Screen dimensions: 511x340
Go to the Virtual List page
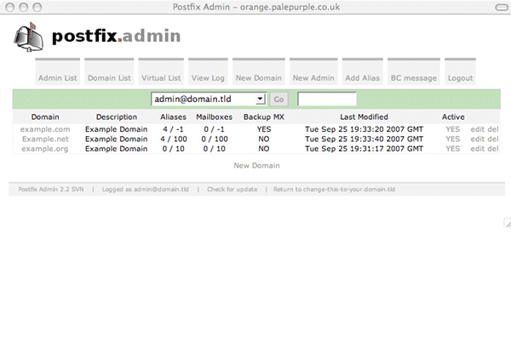(161, 77)
